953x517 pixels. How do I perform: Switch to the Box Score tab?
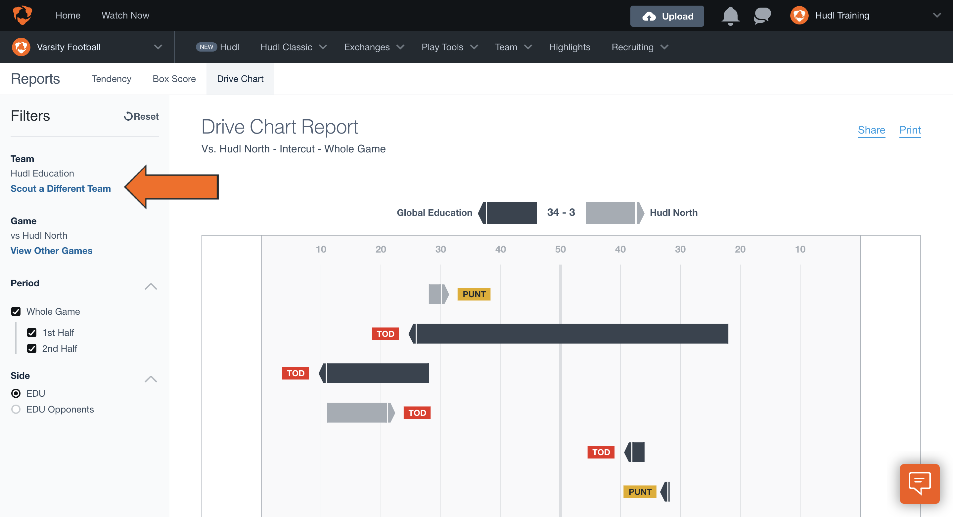(x=174, y=79)
